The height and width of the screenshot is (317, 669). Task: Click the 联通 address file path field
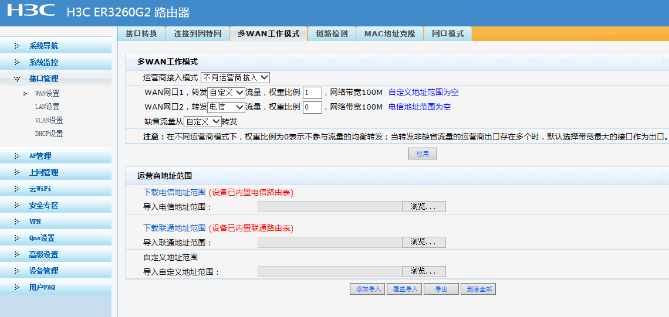pos(330,243)
